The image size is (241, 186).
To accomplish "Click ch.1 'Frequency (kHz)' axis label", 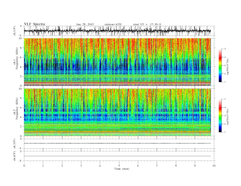I will pos(17,58).
